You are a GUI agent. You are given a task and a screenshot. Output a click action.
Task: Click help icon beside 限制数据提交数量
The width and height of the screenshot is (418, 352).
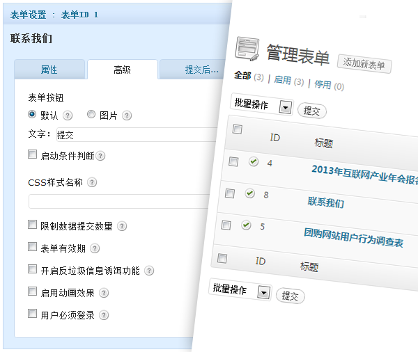122,226
